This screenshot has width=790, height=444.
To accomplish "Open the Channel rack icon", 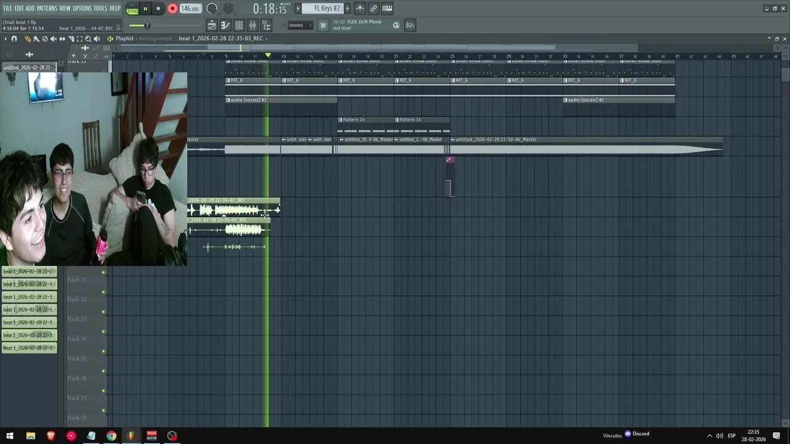I will click(x=239, y=25).
